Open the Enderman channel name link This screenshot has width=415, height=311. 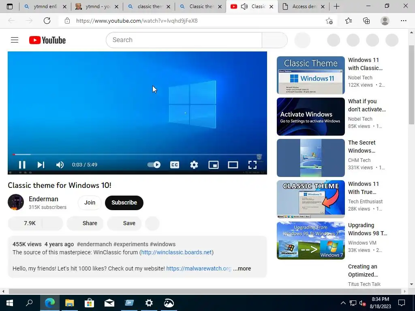click(x=43, y=199)
